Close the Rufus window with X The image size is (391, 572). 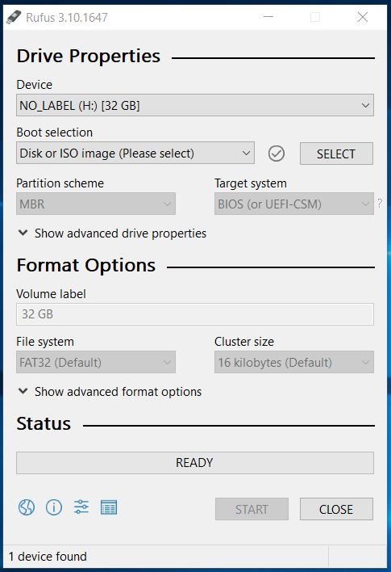pos(363,17)
